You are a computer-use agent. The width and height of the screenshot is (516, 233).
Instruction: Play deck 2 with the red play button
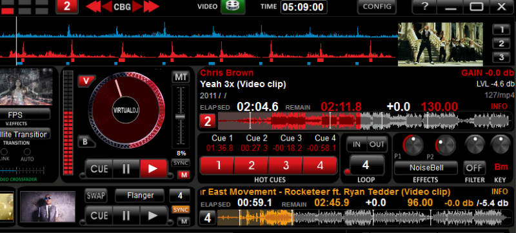[154, 169]
